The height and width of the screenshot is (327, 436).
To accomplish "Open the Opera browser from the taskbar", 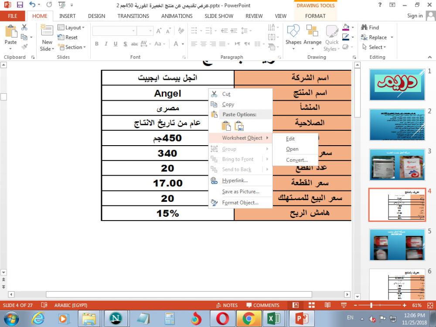I will tap(223, 318).
